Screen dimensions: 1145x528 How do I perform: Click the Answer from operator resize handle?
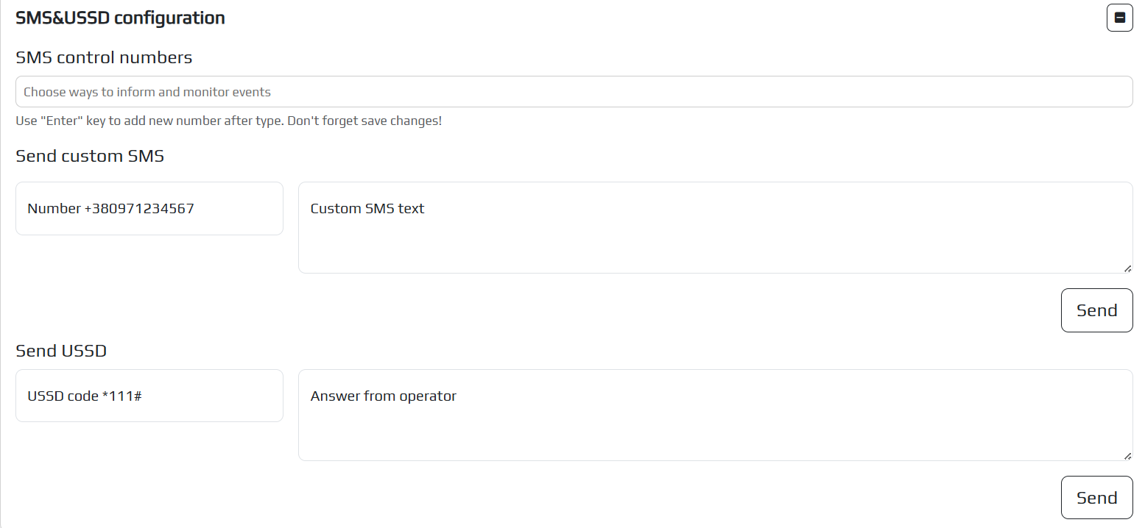1127,456
